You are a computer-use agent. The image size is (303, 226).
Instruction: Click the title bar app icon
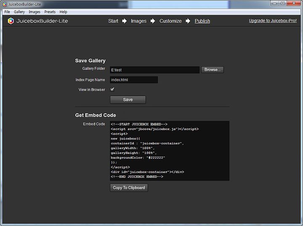coord(5,4)
